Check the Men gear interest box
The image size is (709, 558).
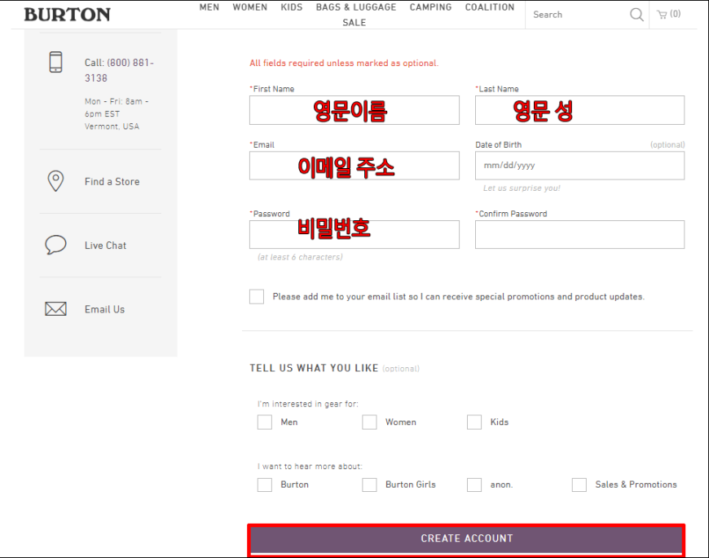coord(265,422)
